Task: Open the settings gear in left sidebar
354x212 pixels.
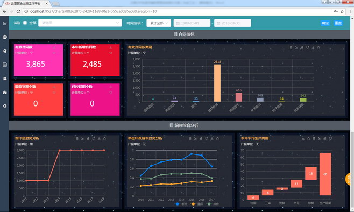Action: click(x=5, y=106)
